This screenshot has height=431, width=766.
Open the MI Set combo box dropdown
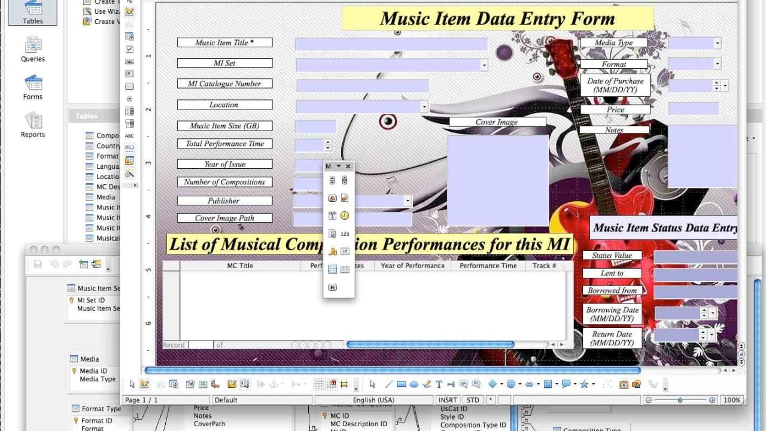pyautogui.click(x=484, y=65)
